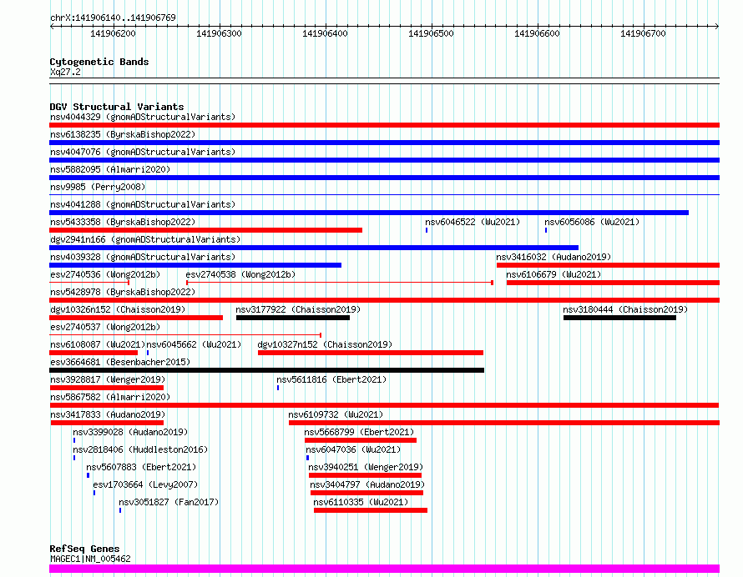Select nsv5428978 ByrskaBishop2022 label
Viewport: 743px width, 577px height.
coord(123,292)
